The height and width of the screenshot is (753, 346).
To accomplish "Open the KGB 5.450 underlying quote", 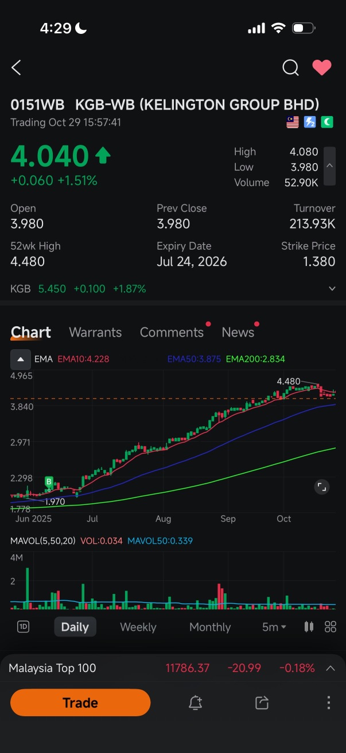I will point(78,289).
